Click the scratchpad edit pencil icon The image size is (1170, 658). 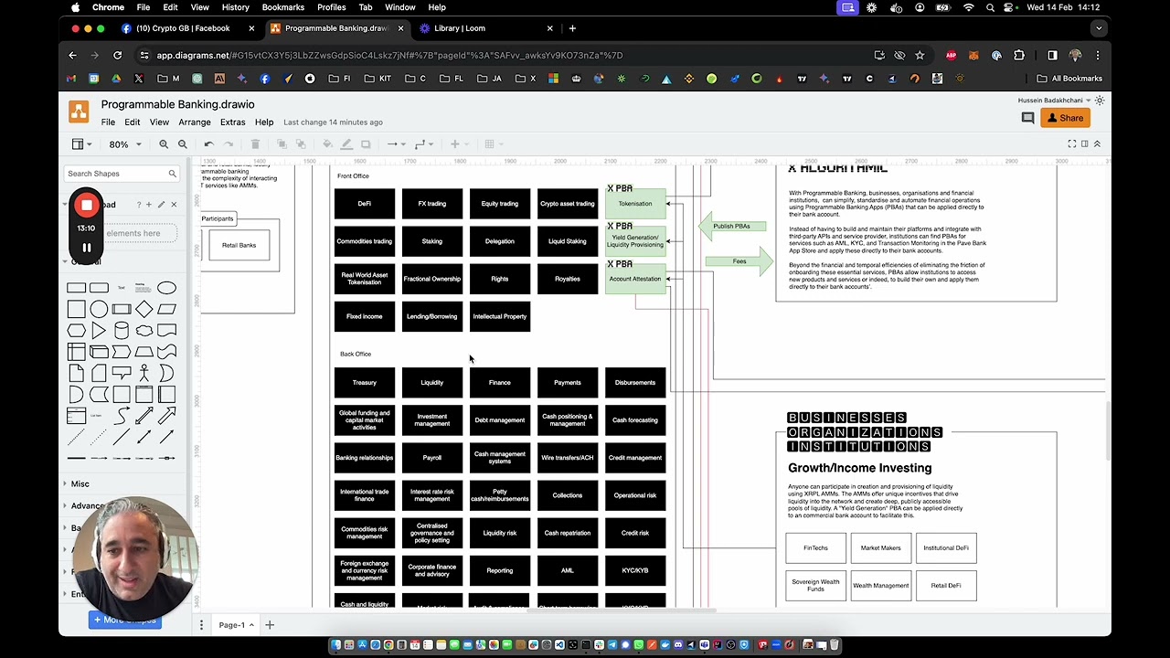(161, 205)
